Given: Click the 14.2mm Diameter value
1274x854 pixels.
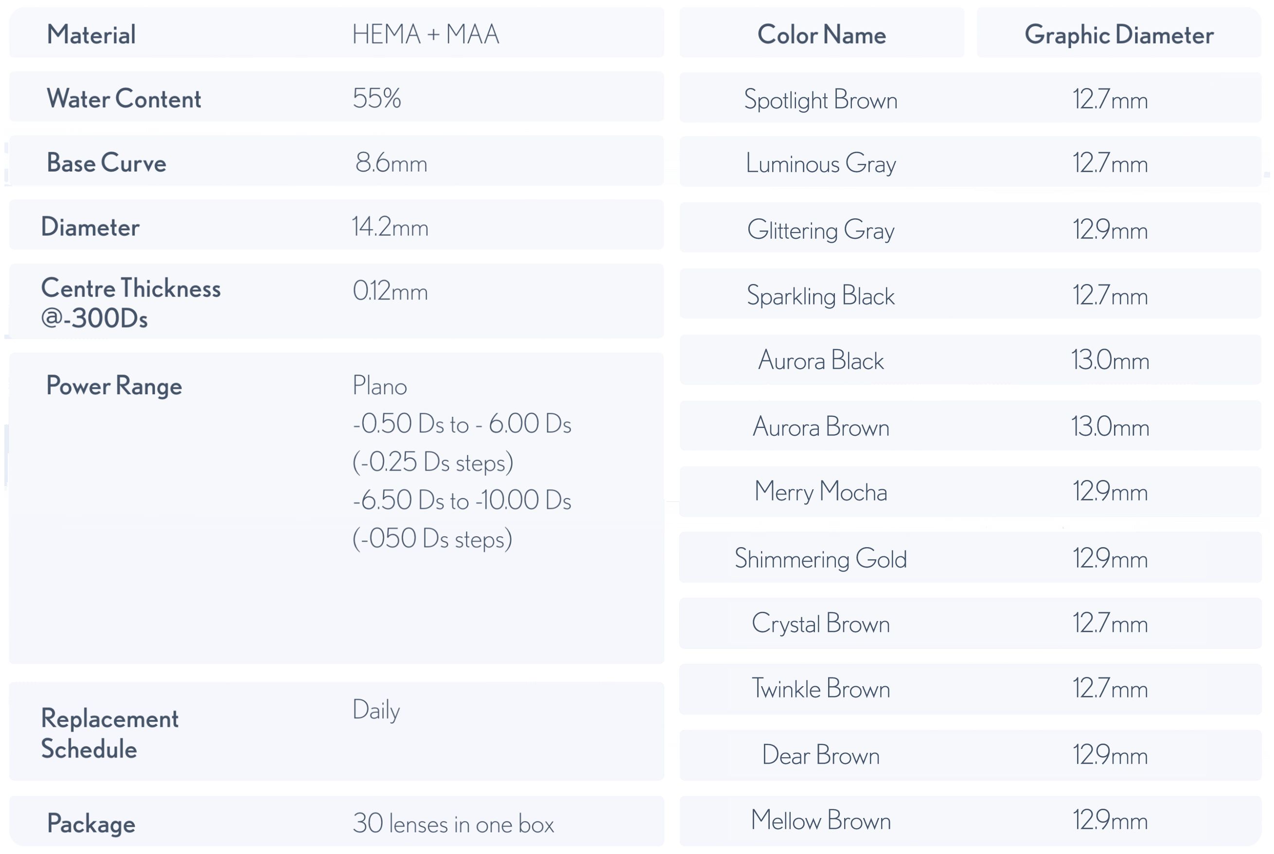Looking at the screenshot, I should pos(390,227).
